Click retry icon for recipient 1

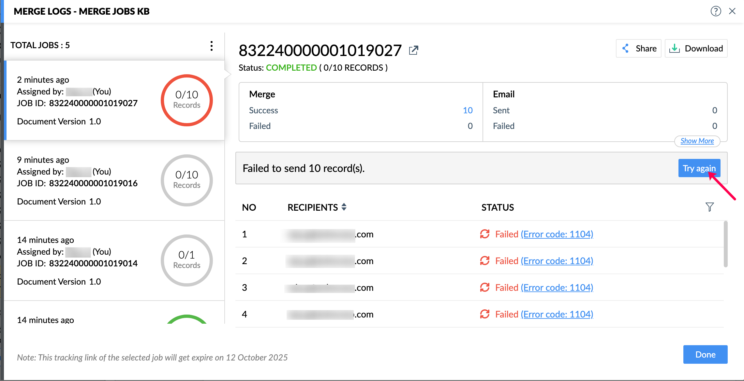tap(485, 234)
